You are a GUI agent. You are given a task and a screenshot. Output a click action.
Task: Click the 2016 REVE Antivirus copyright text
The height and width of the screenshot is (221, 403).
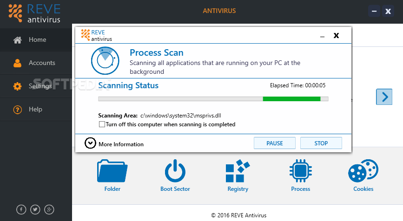click(x=239, y=215)
